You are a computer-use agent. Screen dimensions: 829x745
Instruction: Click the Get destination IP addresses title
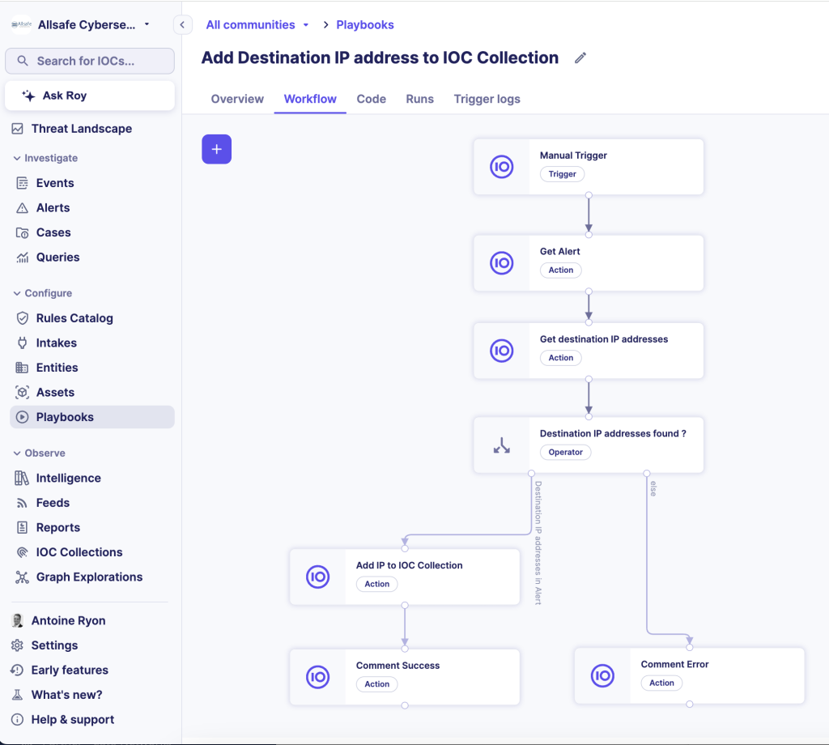[x=604, y=339]
